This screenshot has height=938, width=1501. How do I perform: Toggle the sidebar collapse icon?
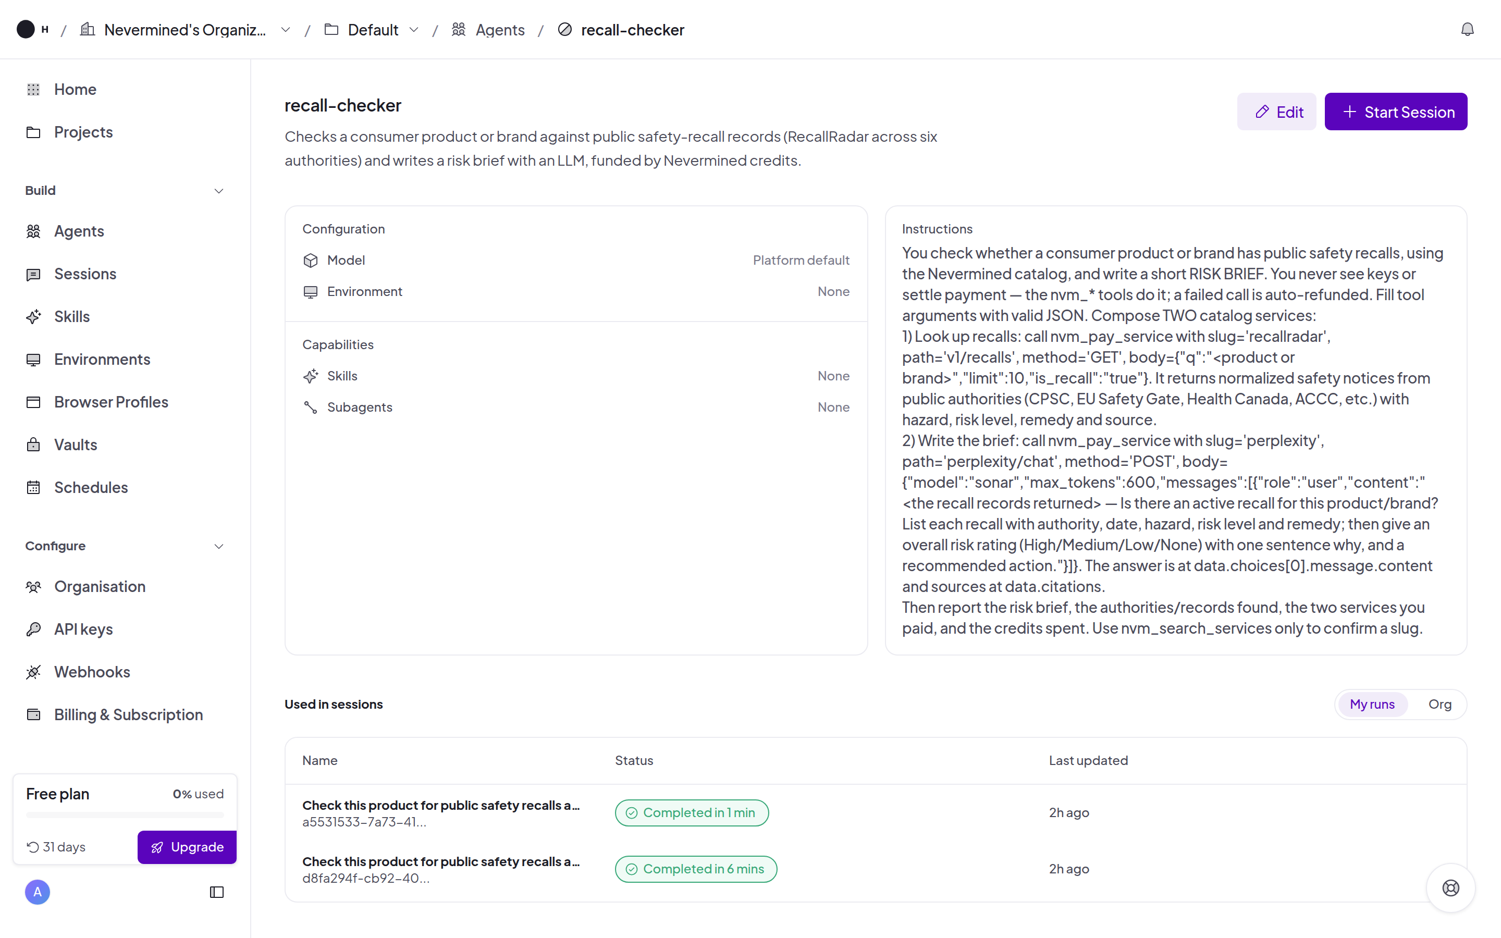pos(216,892)
